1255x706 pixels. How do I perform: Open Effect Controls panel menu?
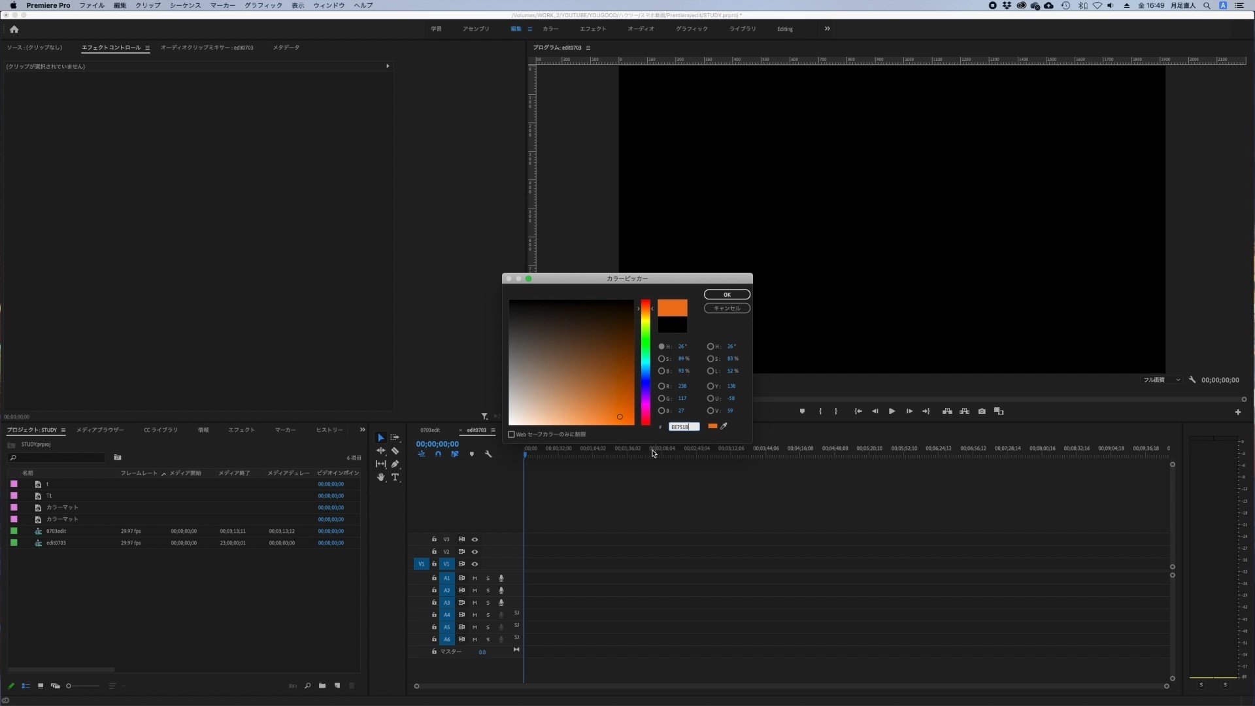148,48
